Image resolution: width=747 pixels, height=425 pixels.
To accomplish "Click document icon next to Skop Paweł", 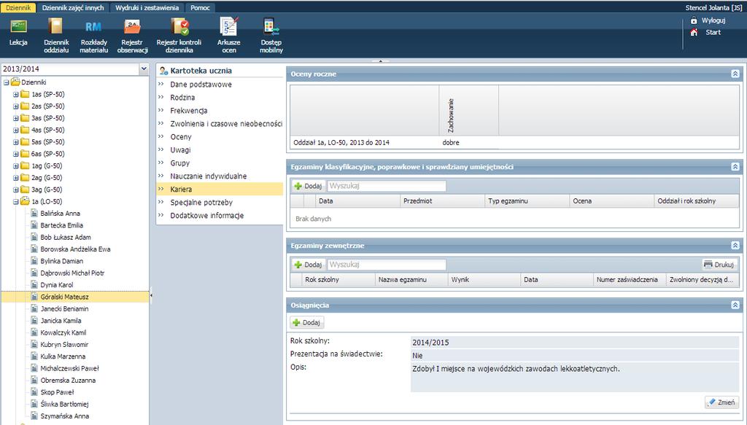I will click(34, 391).
